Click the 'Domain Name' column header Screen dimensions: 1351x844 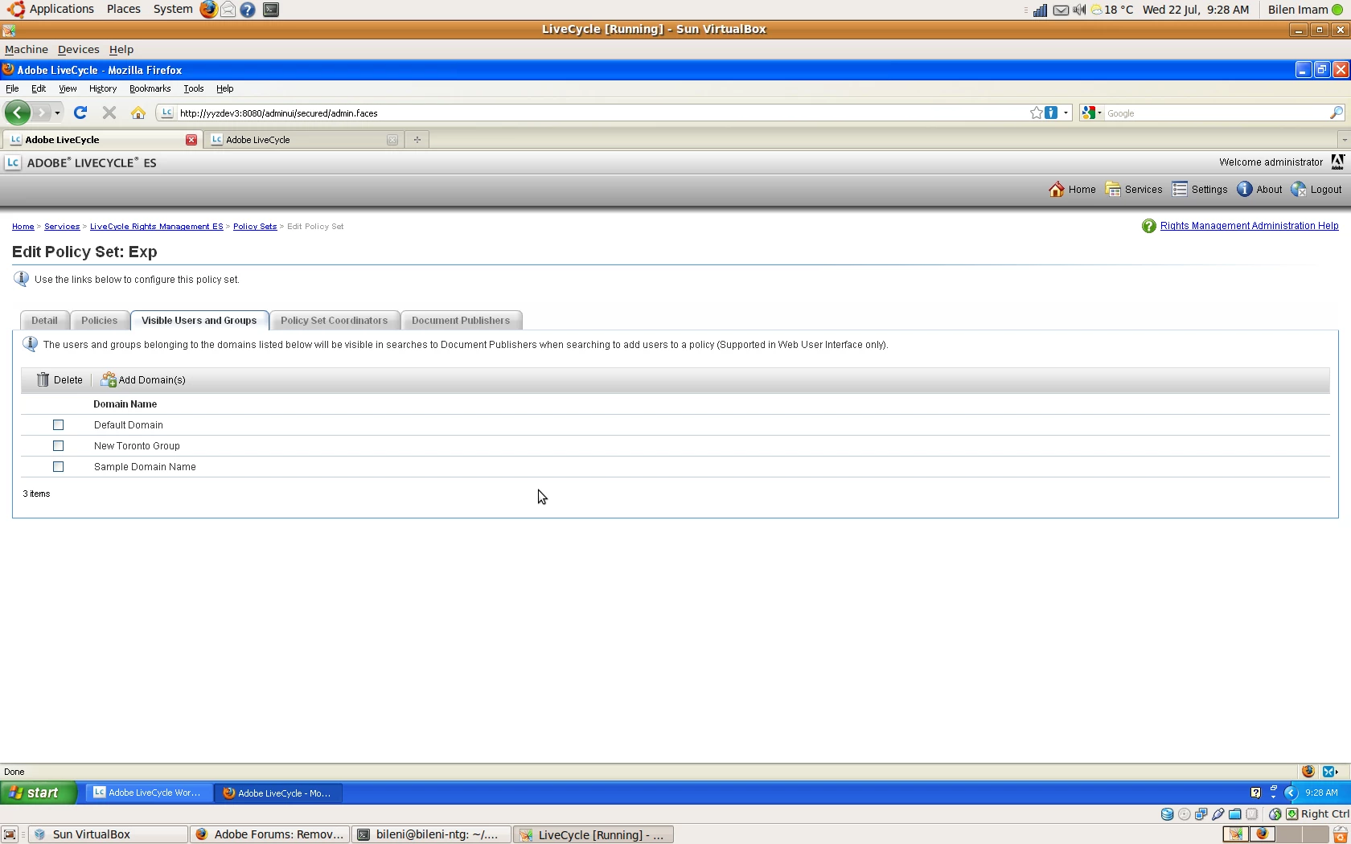[x=125, y=404]
